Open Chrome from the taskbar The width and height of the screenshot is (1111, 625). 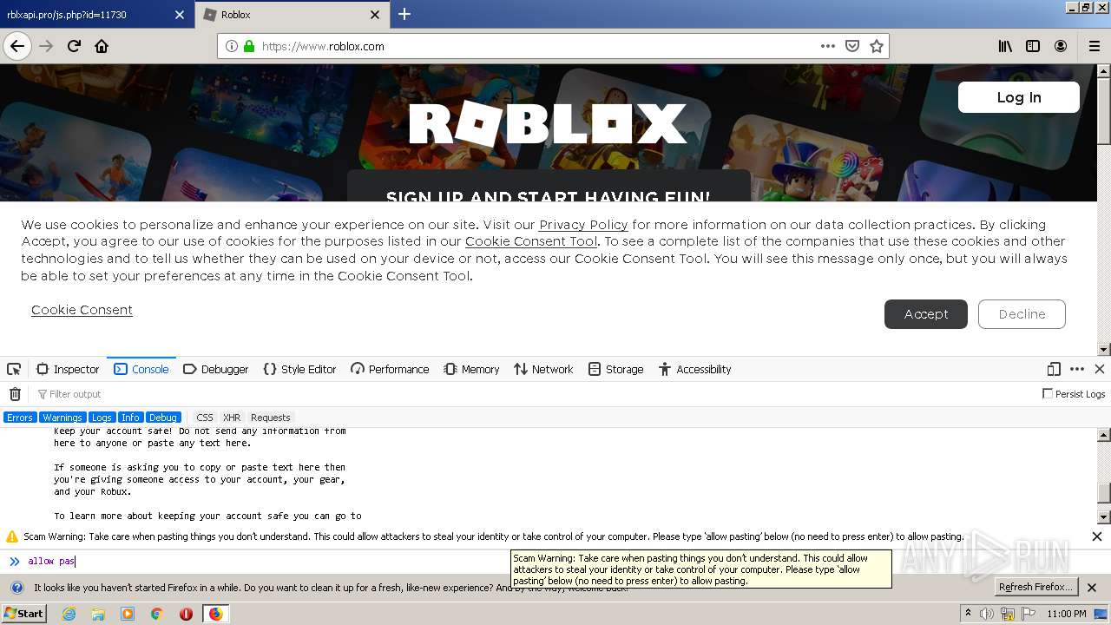(157, 614)
